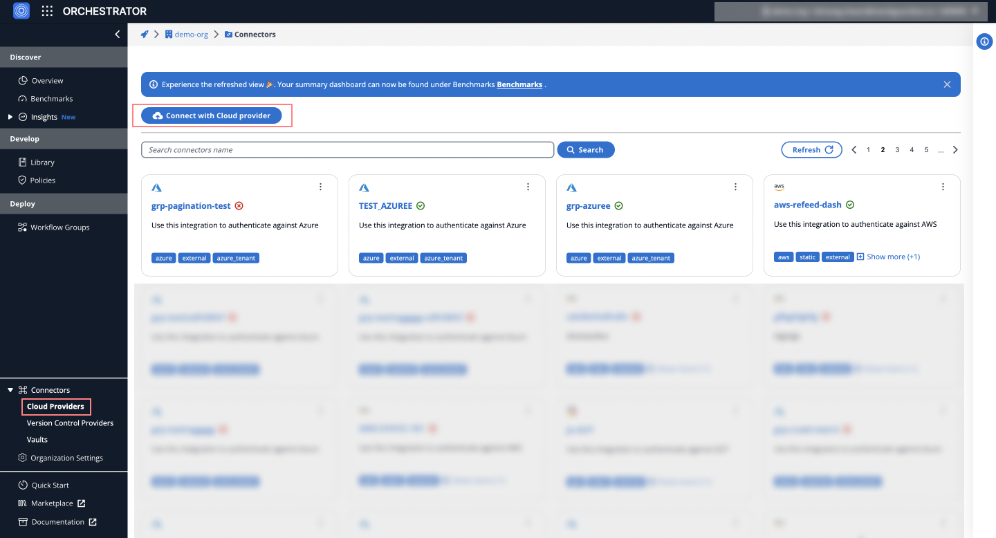This screenshot has width=996, height=538.
Task: Open kebab menu on aws-refeed-dash card
Action: 943,187
